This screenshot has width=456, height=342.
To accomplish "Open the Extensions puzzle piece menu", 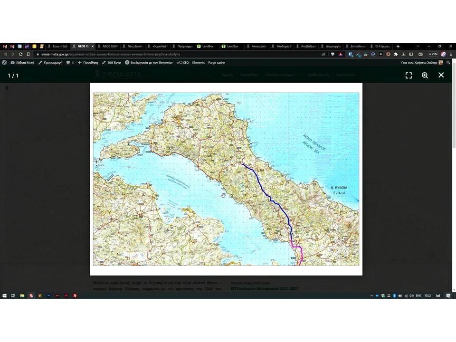I will coord(396,54).
